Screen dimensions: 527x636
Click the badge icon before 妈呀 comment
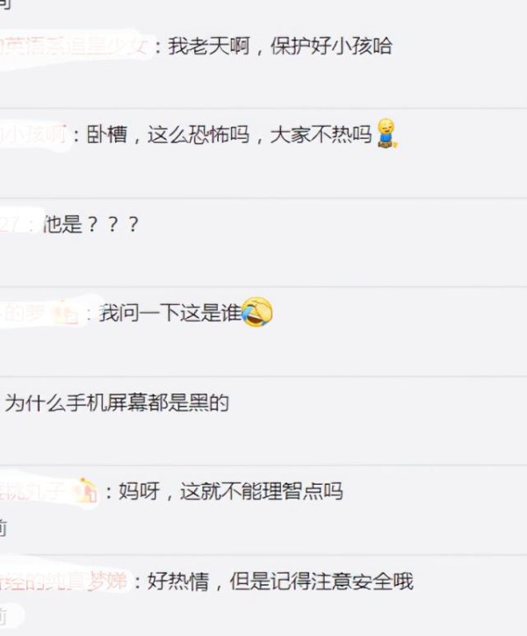[85, 491]
